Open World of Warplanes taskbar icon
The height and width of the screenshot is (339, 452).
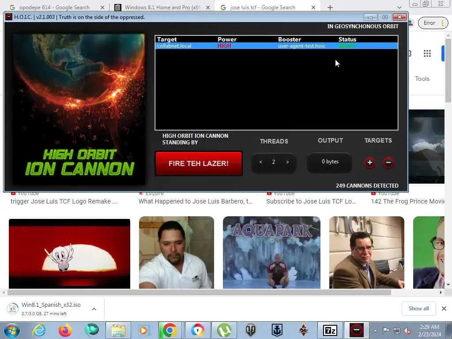[x=303, y=330]
